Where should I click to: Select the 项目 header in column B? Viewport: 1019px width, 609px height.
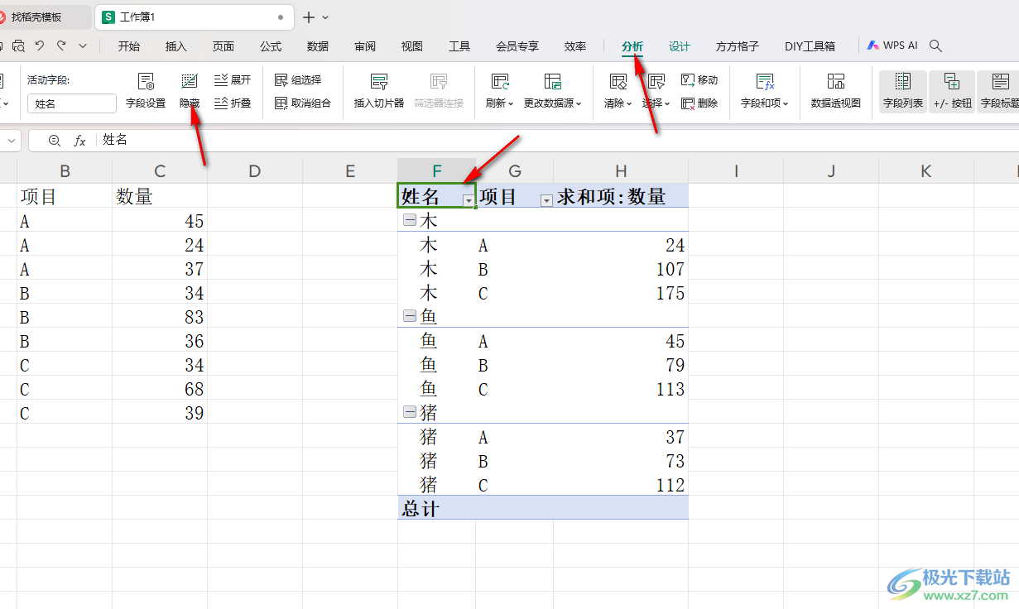point(65,196)
